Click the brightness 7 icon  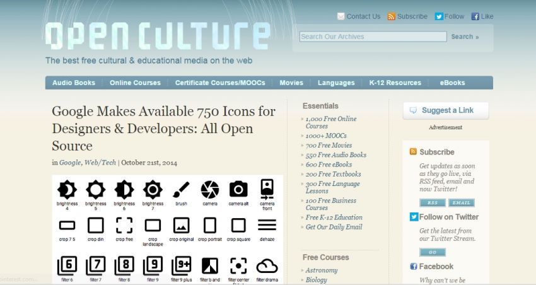pos(153,189)
